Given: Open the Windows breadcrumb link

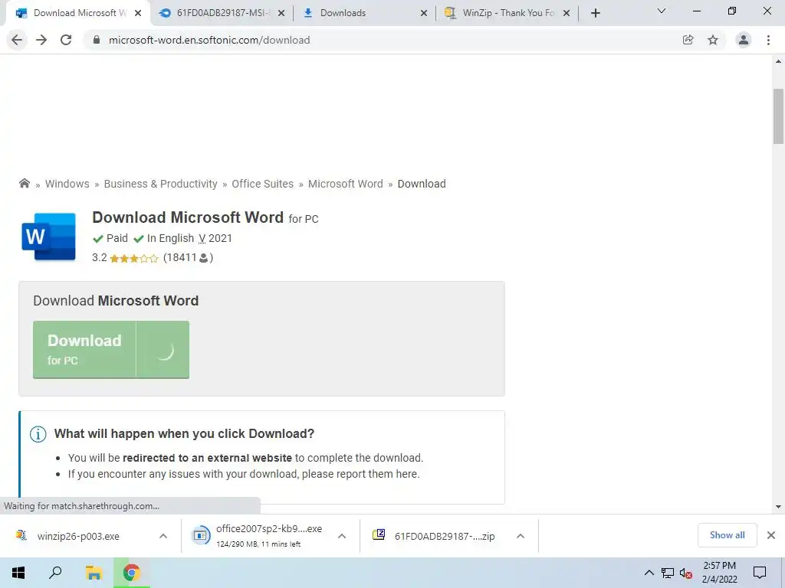Looking at the screenshot, I should pos(67,184).
